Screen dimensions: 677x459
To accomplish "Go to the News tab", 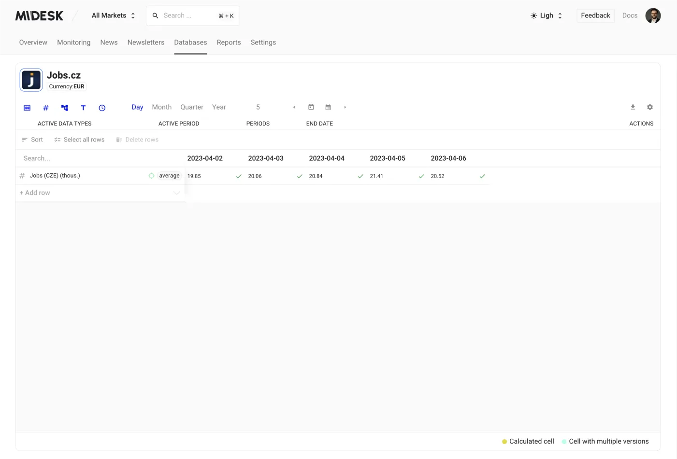I will point(109,42).
